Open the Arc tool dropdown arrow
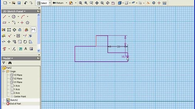Viewport: 195px width, 109px height. pyautogui.click(x=27, y=17)
